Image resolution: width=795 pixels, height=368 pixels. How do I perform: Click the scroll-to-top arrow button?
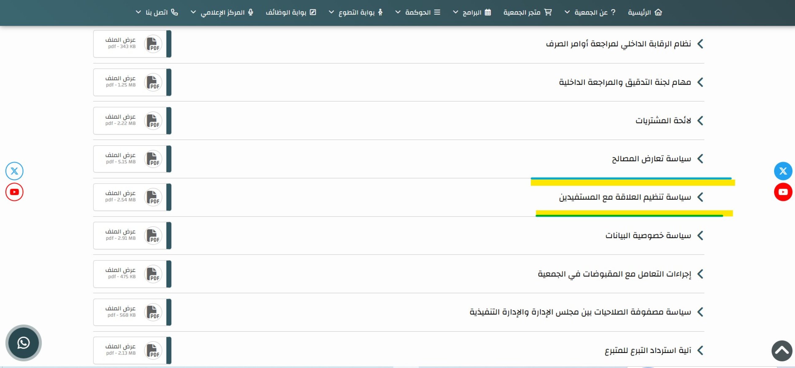(781, 351)
